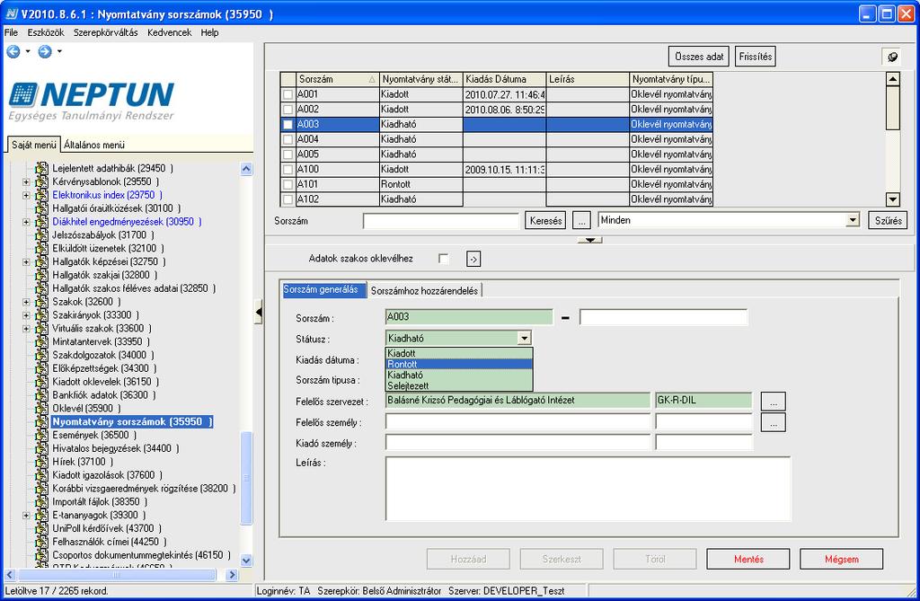The width and height of the screenshot is (920, 601).
Task: Expand the Szakok (32600) tree node
Action: point(26,302)
